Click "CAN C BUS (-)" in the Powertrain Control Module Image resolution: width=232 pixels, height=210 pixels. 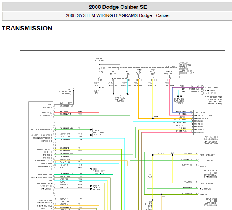[x=211, y=90]
